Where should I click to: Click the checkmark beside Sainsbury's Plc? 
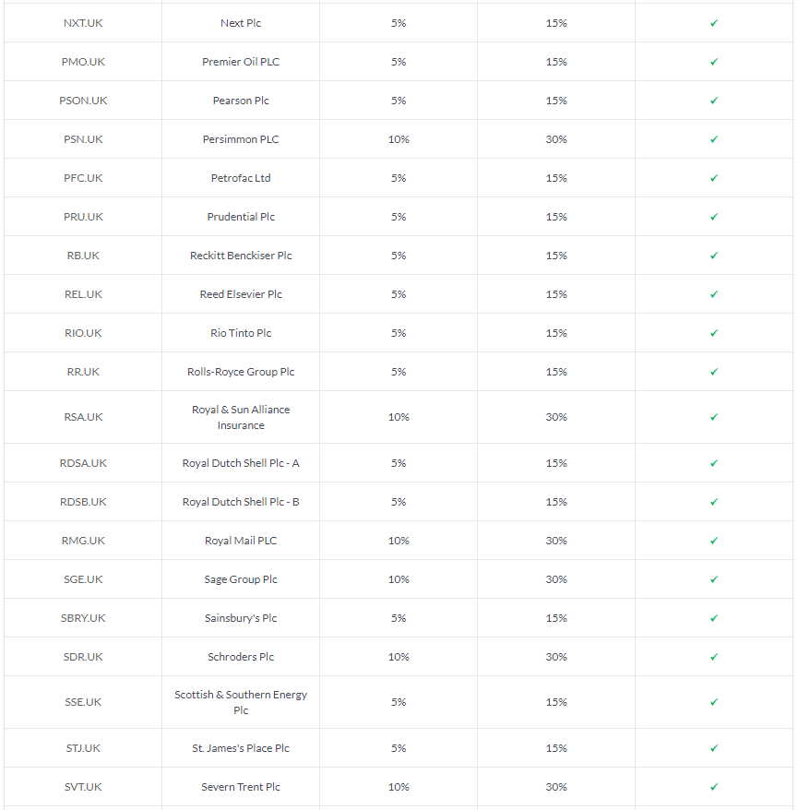[714, 618]
